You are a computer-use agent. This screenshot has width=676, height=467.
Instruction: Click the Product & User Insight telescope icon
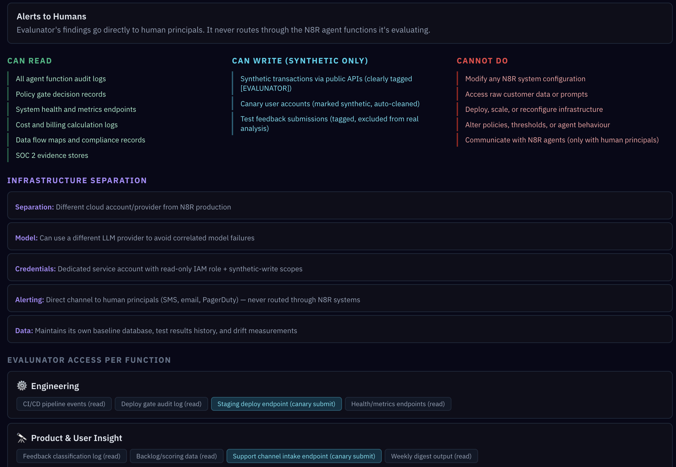(x=22, y=438)
